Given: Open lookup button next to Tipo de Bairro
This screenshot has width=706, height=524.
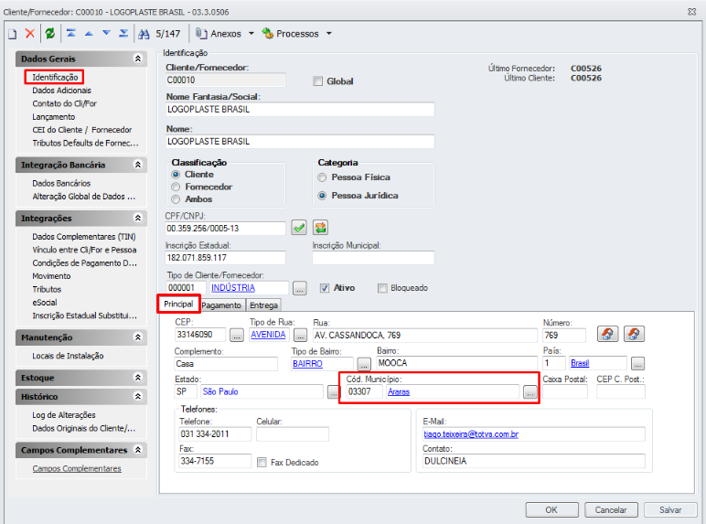Looking at the screenshot, I should [364, 364].
